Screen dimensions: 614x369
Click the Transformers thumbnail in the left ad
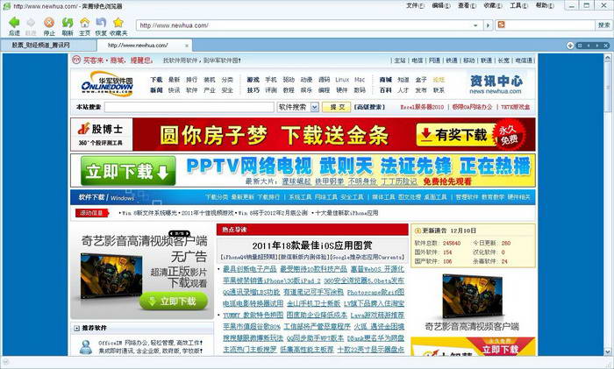pyautogui.click(x=111, y=275)
